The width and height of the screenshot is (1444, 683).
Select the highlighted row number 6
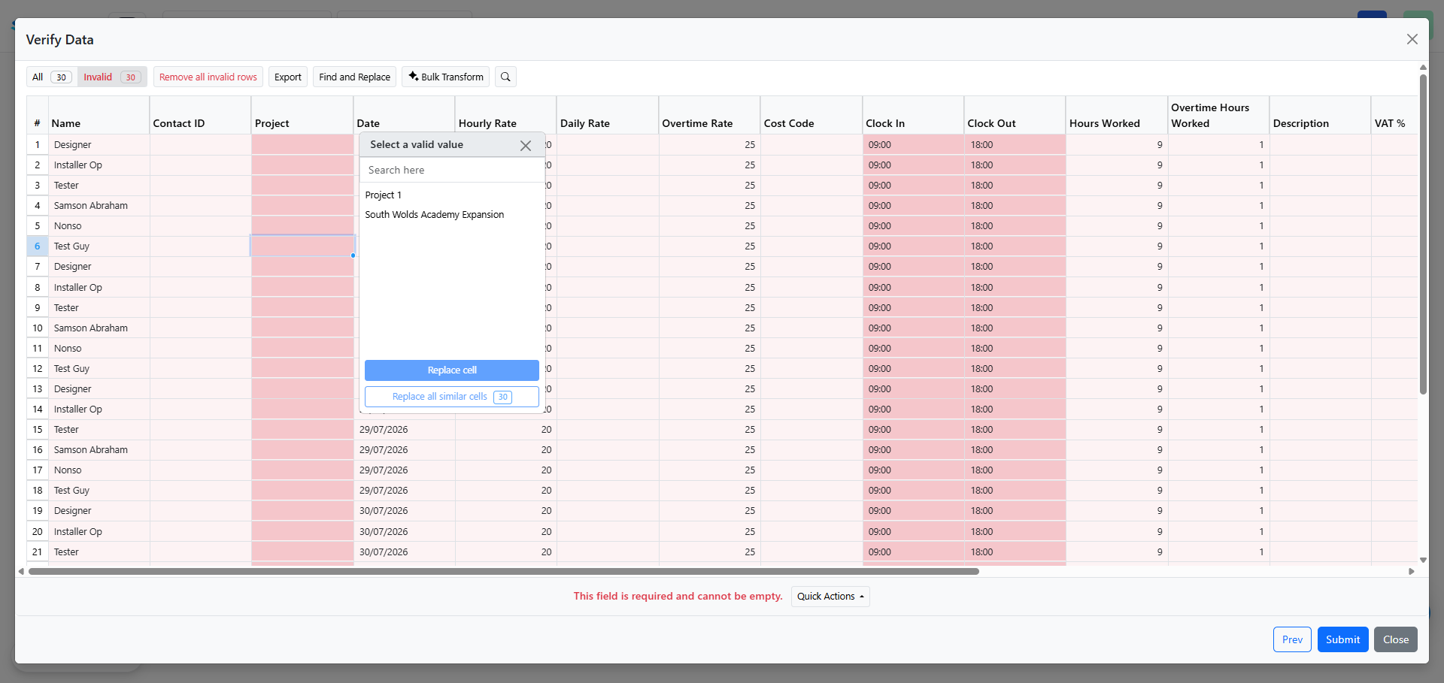pyautogui.click(x=37, y=246)
